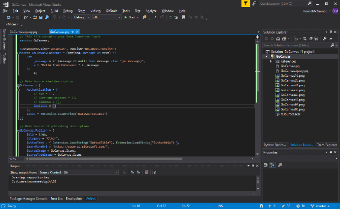Viewport: 340px width, 209px height.
Task: Click Categorized view in Properties panel
Action: (266, 165)
